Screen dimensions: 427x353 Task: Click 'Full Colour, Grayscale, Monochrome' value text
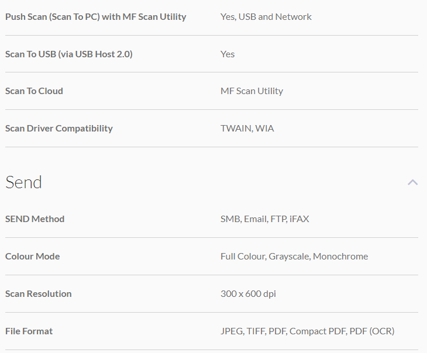click(294, 256)
